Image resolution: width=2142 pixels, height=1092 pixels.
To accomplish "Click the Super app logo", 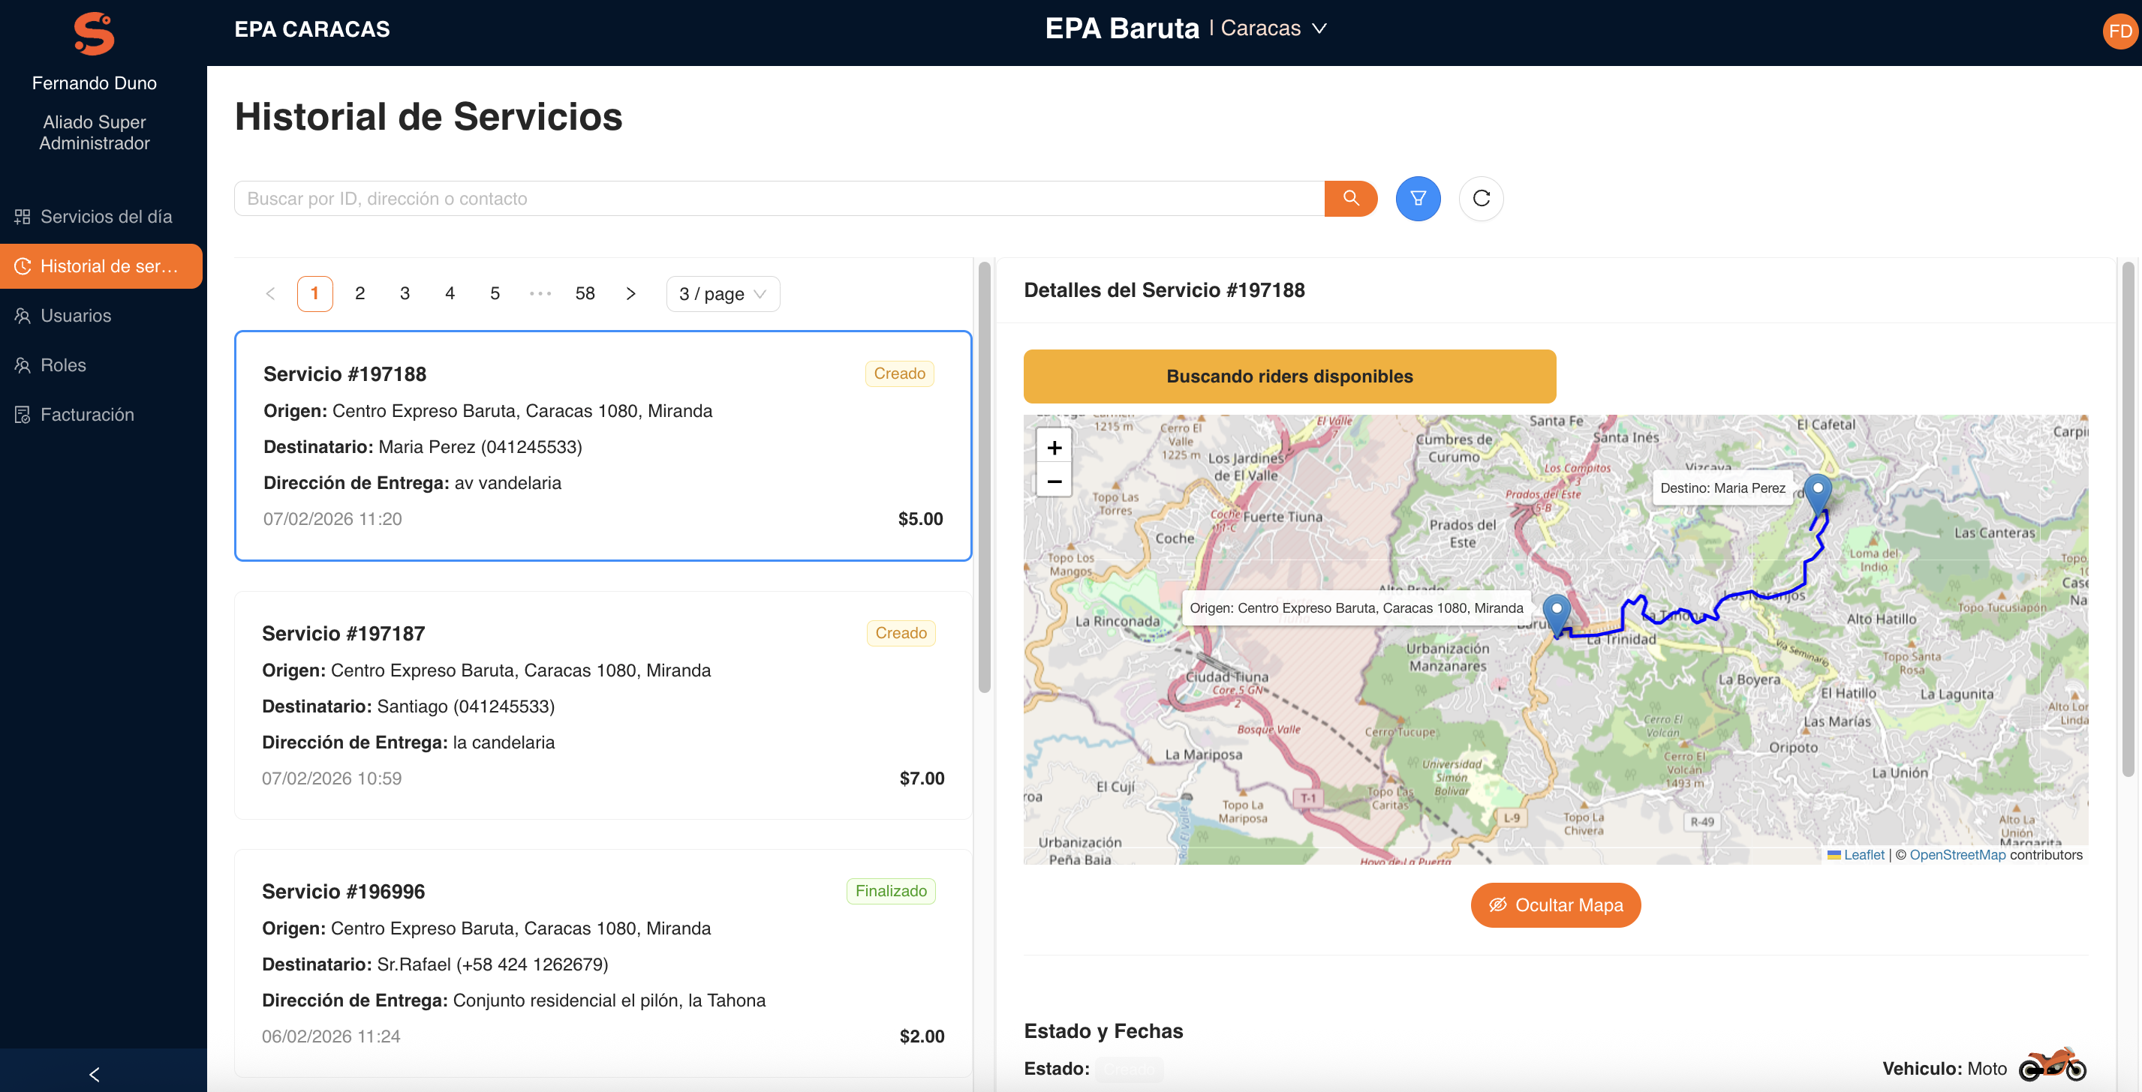I will pyautogui.click(x=94, y=33).
